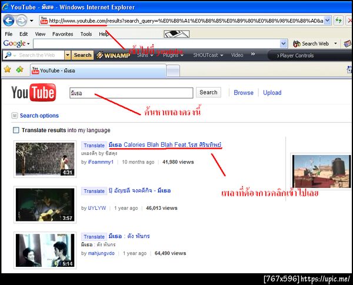Click the Add to Favorites star icon
This screenshot has height=285, width=353.
pyautogui.click(x=19, y=69)
